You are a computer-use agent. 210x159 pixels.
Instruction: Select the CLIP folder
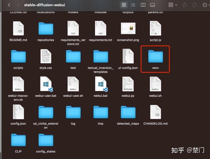18,140
